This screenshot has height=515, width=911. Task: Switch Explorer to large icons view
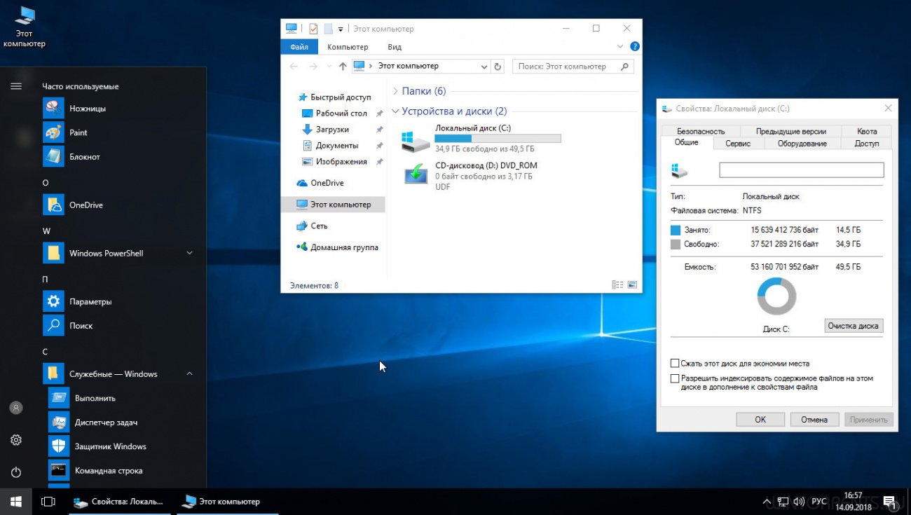[632, 285]
